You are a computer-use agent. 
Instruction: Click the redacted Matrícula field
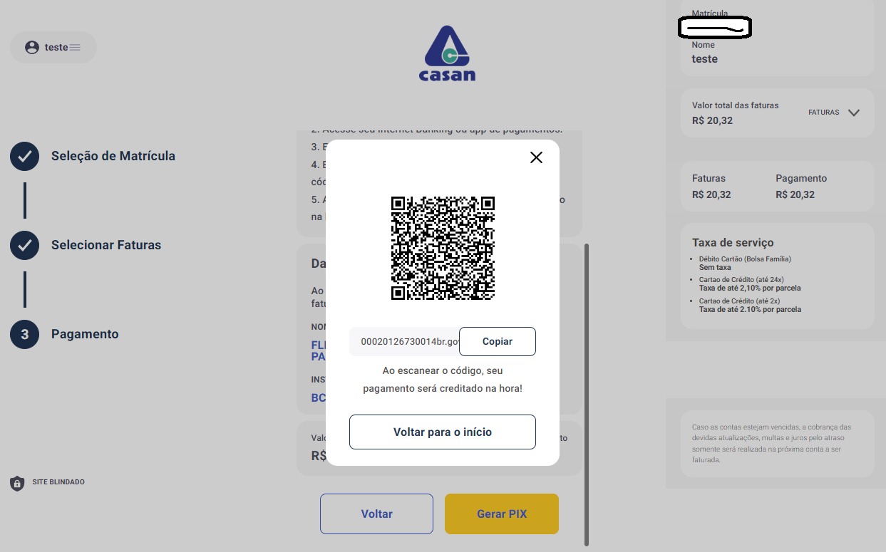715,28
